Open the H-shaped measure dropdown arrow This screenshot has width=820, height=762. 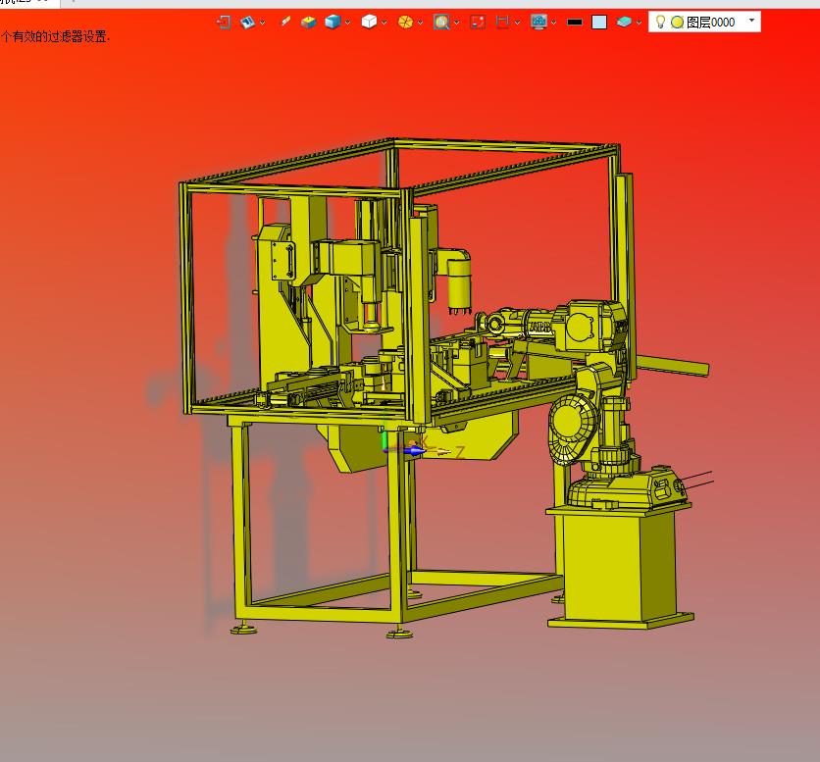517,23
